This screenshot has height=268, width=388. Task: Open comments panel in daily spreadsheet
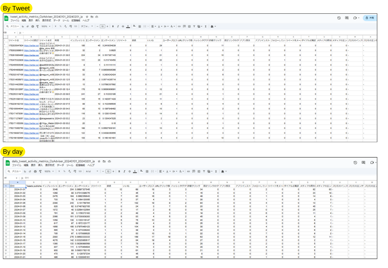(363, 163)
